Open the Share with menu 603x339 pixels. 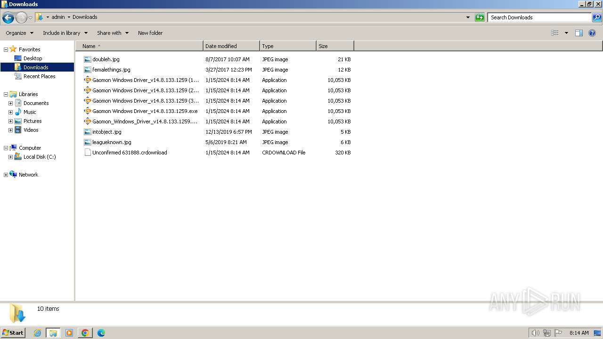coord(113,33)
